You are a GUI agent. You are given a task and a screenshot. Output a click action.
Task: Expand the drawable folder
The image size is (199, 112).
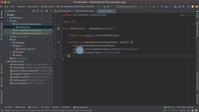tap(11, 43)
